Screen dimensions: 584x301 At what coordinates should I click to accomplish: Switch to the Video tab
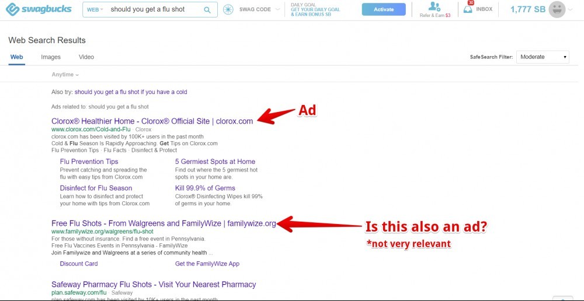86,57
